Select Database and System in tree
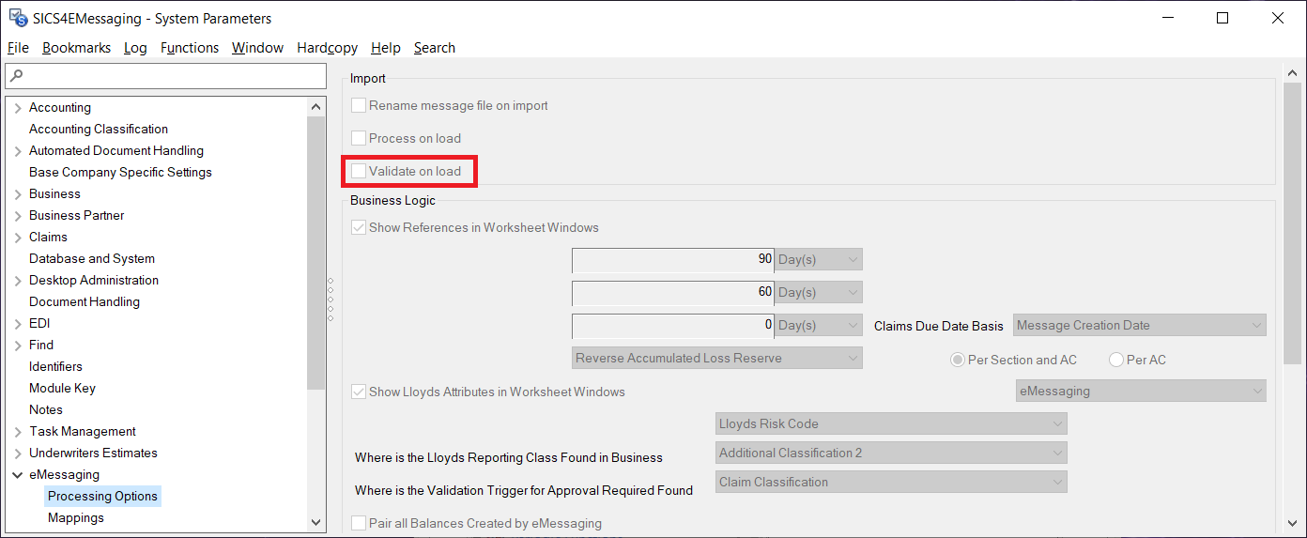Screen dimensions: 1307x538 tap(92, 259)
